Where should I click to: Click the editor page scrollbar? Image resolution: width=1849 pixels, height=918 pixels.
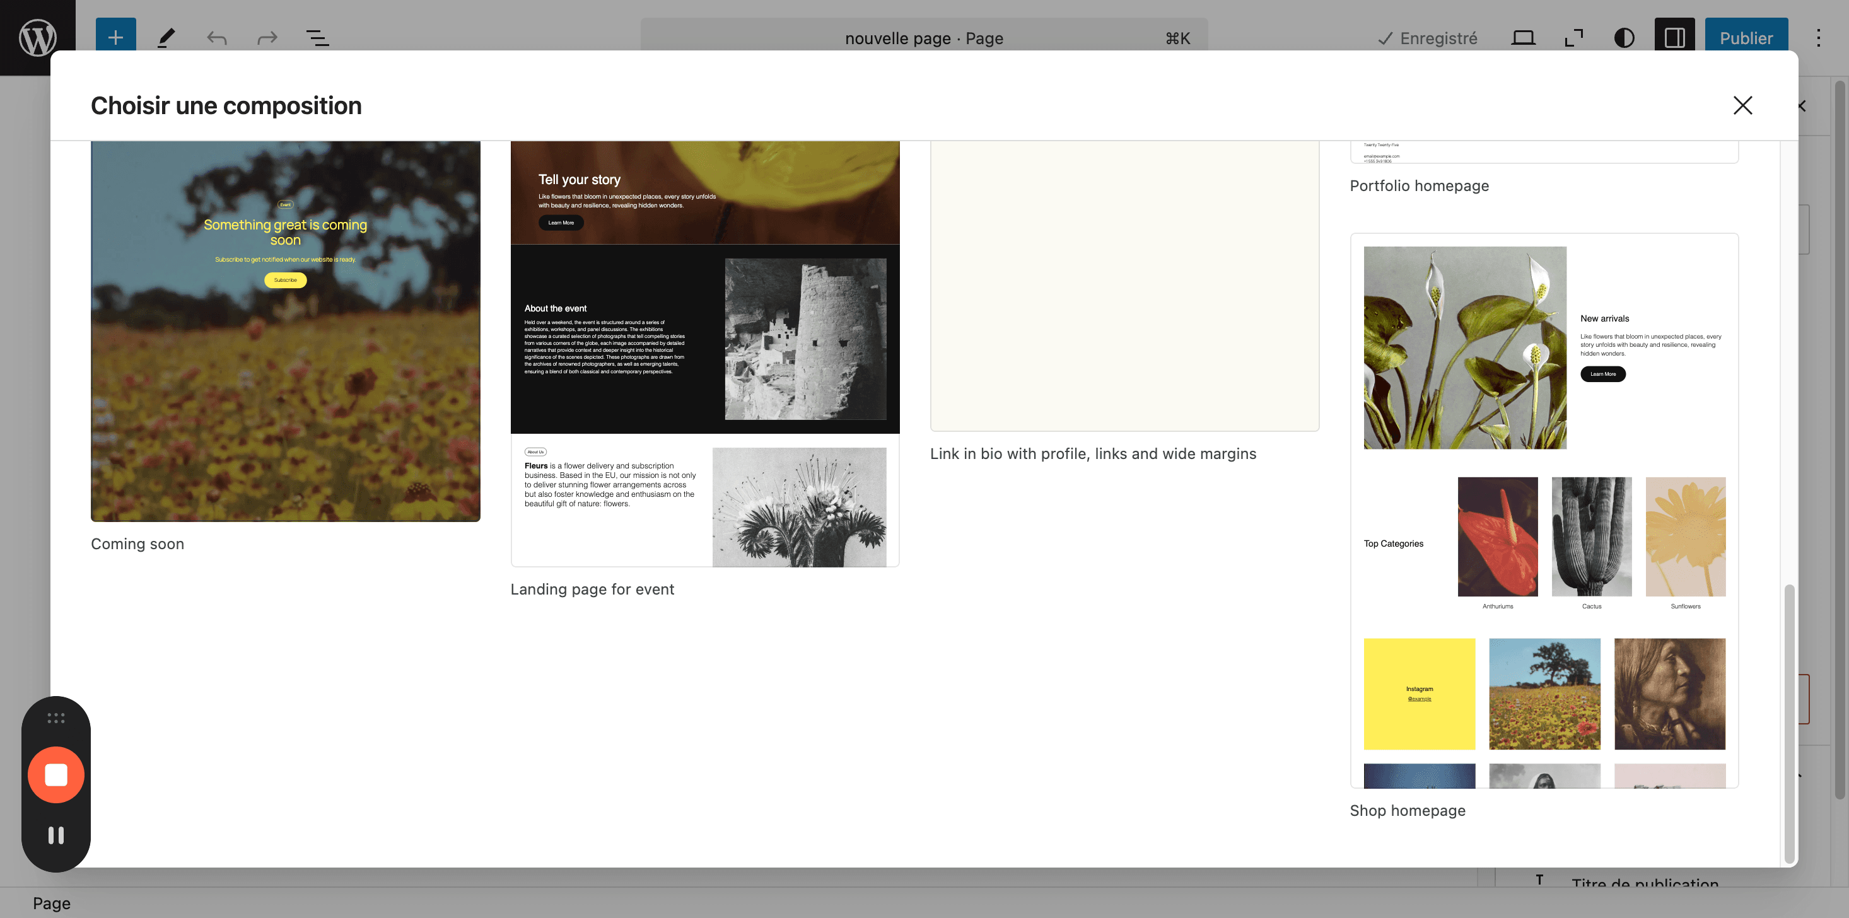tap(1840, 439)
